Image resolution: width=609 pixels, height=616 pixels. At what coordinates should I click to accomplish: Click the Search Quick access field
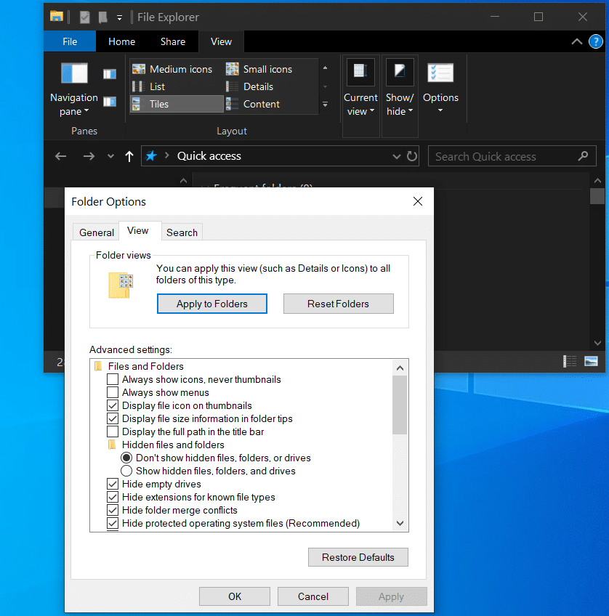point(501,156)
